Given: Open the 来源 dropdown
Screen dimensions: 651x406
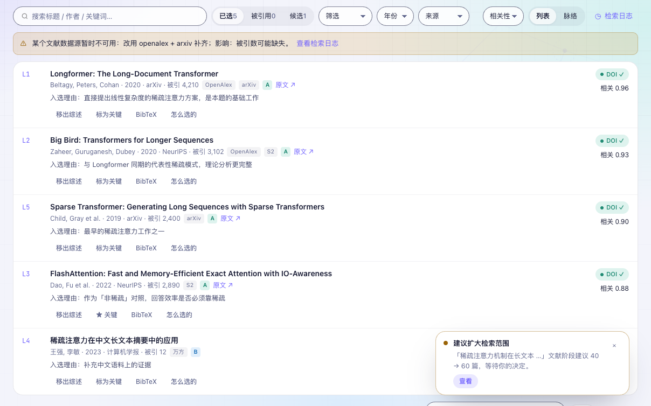Looking at the screenshot, I should (x=444, y=16).
